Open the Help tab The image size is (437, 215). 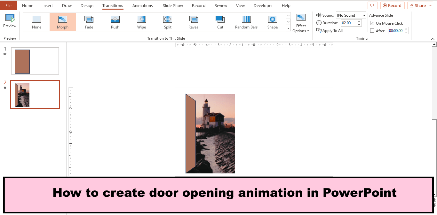(x=286, y=5)
